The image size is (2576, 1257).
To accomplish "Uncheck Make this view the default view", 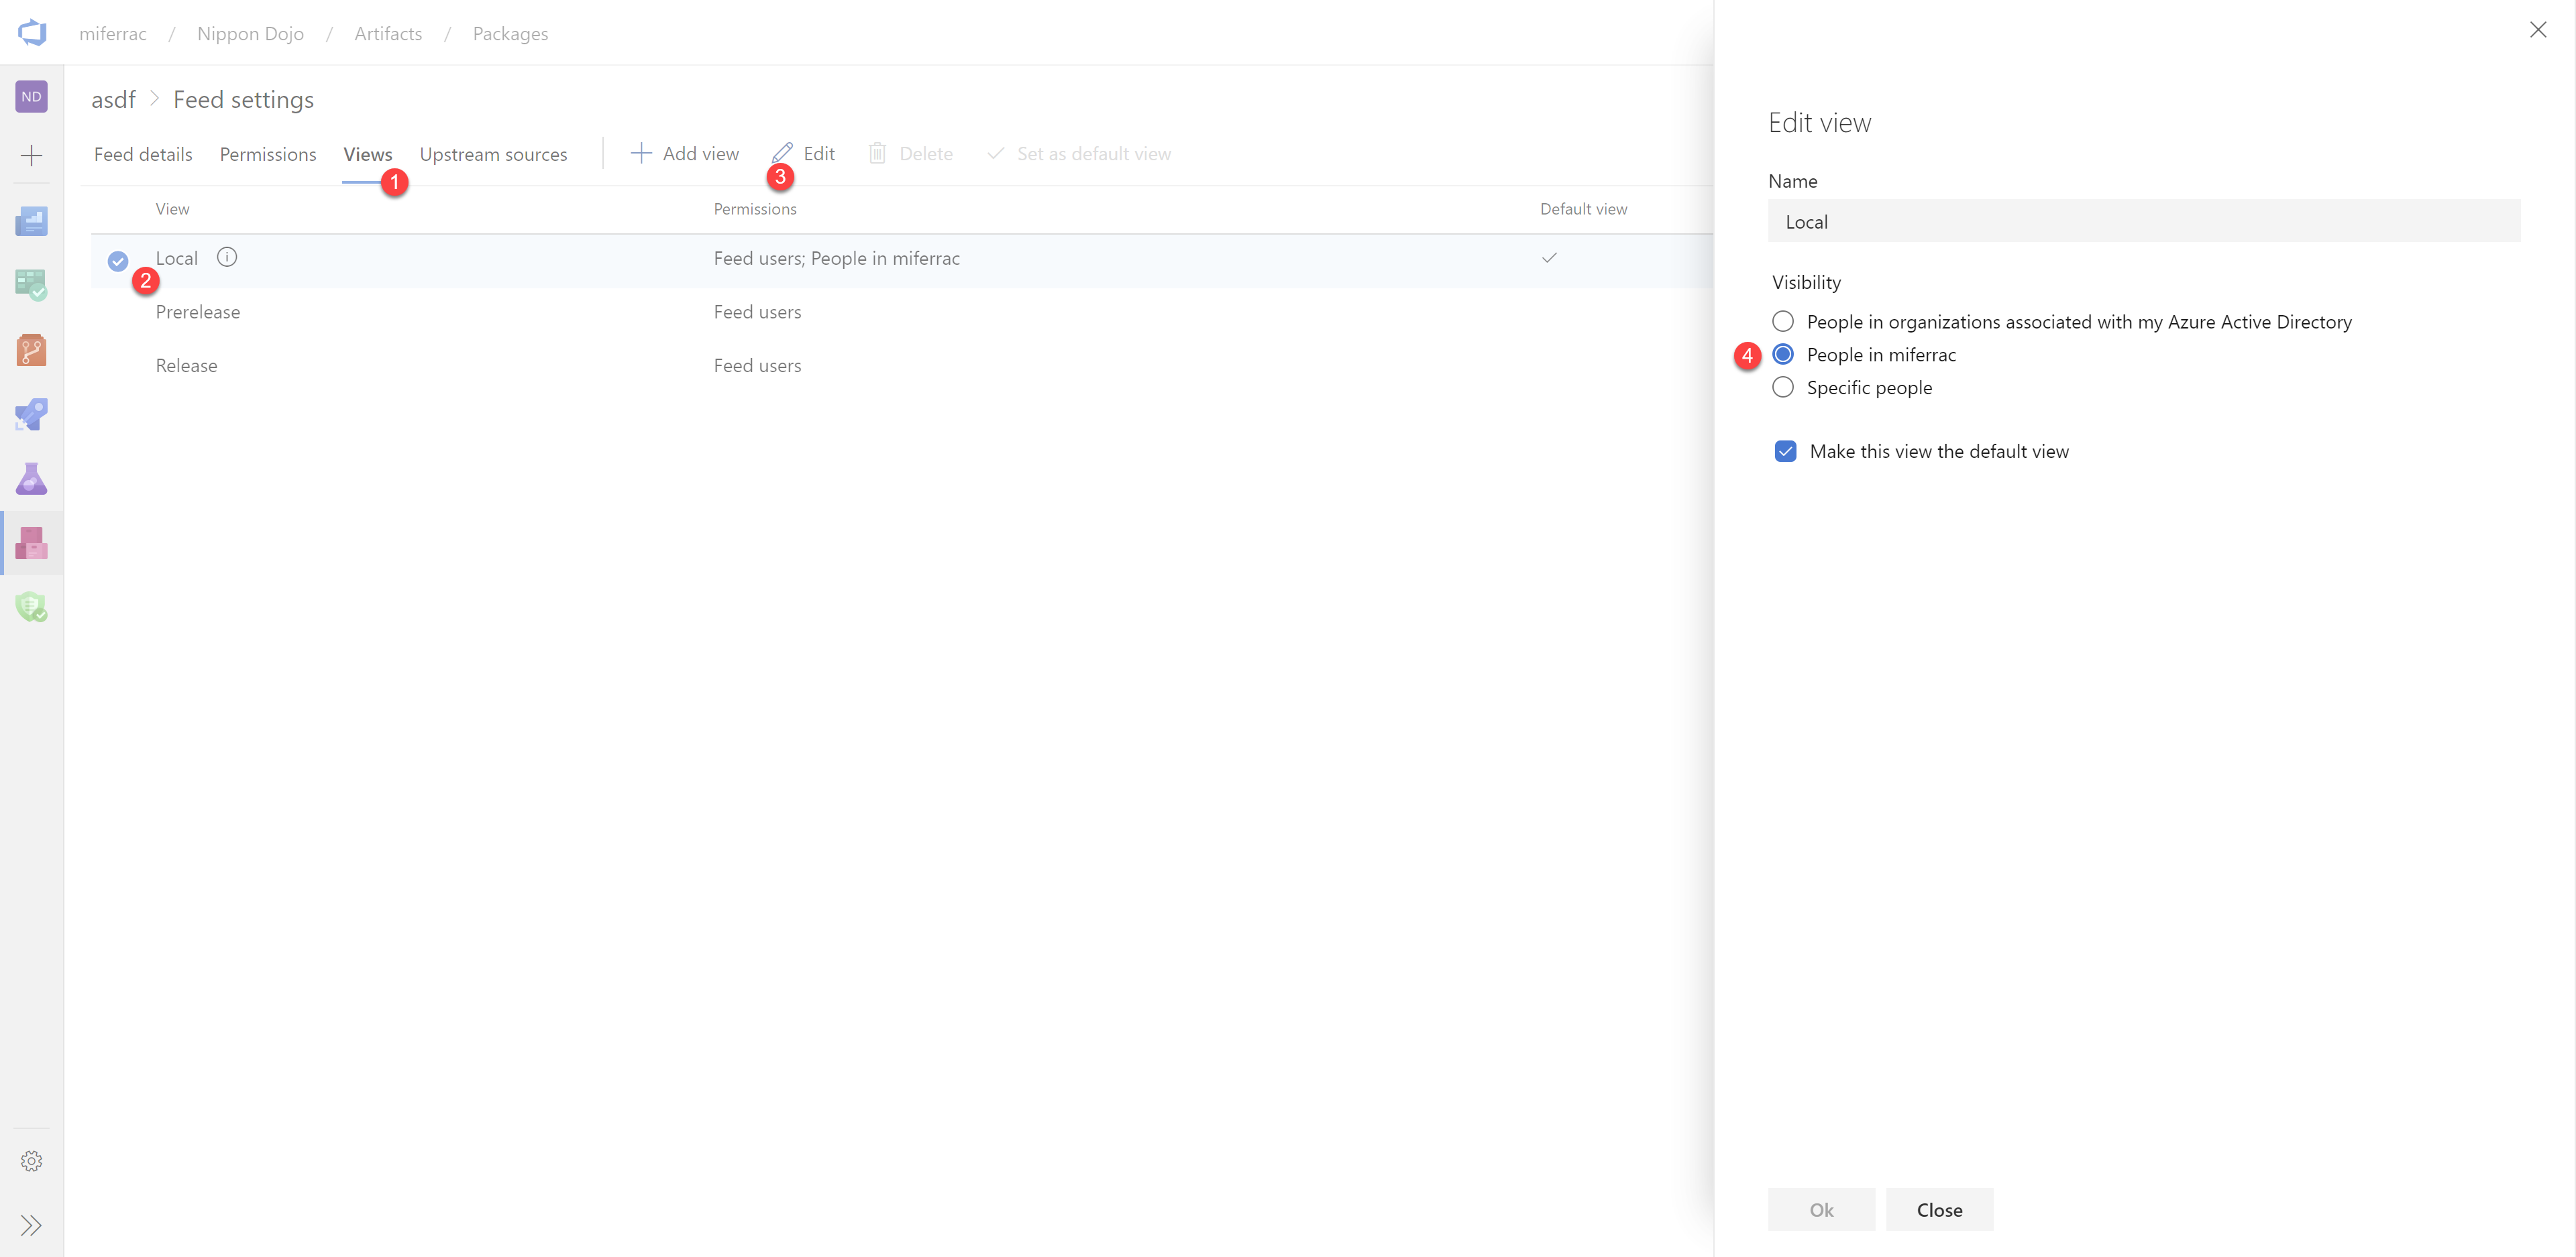I will (x=1786, y=451).
